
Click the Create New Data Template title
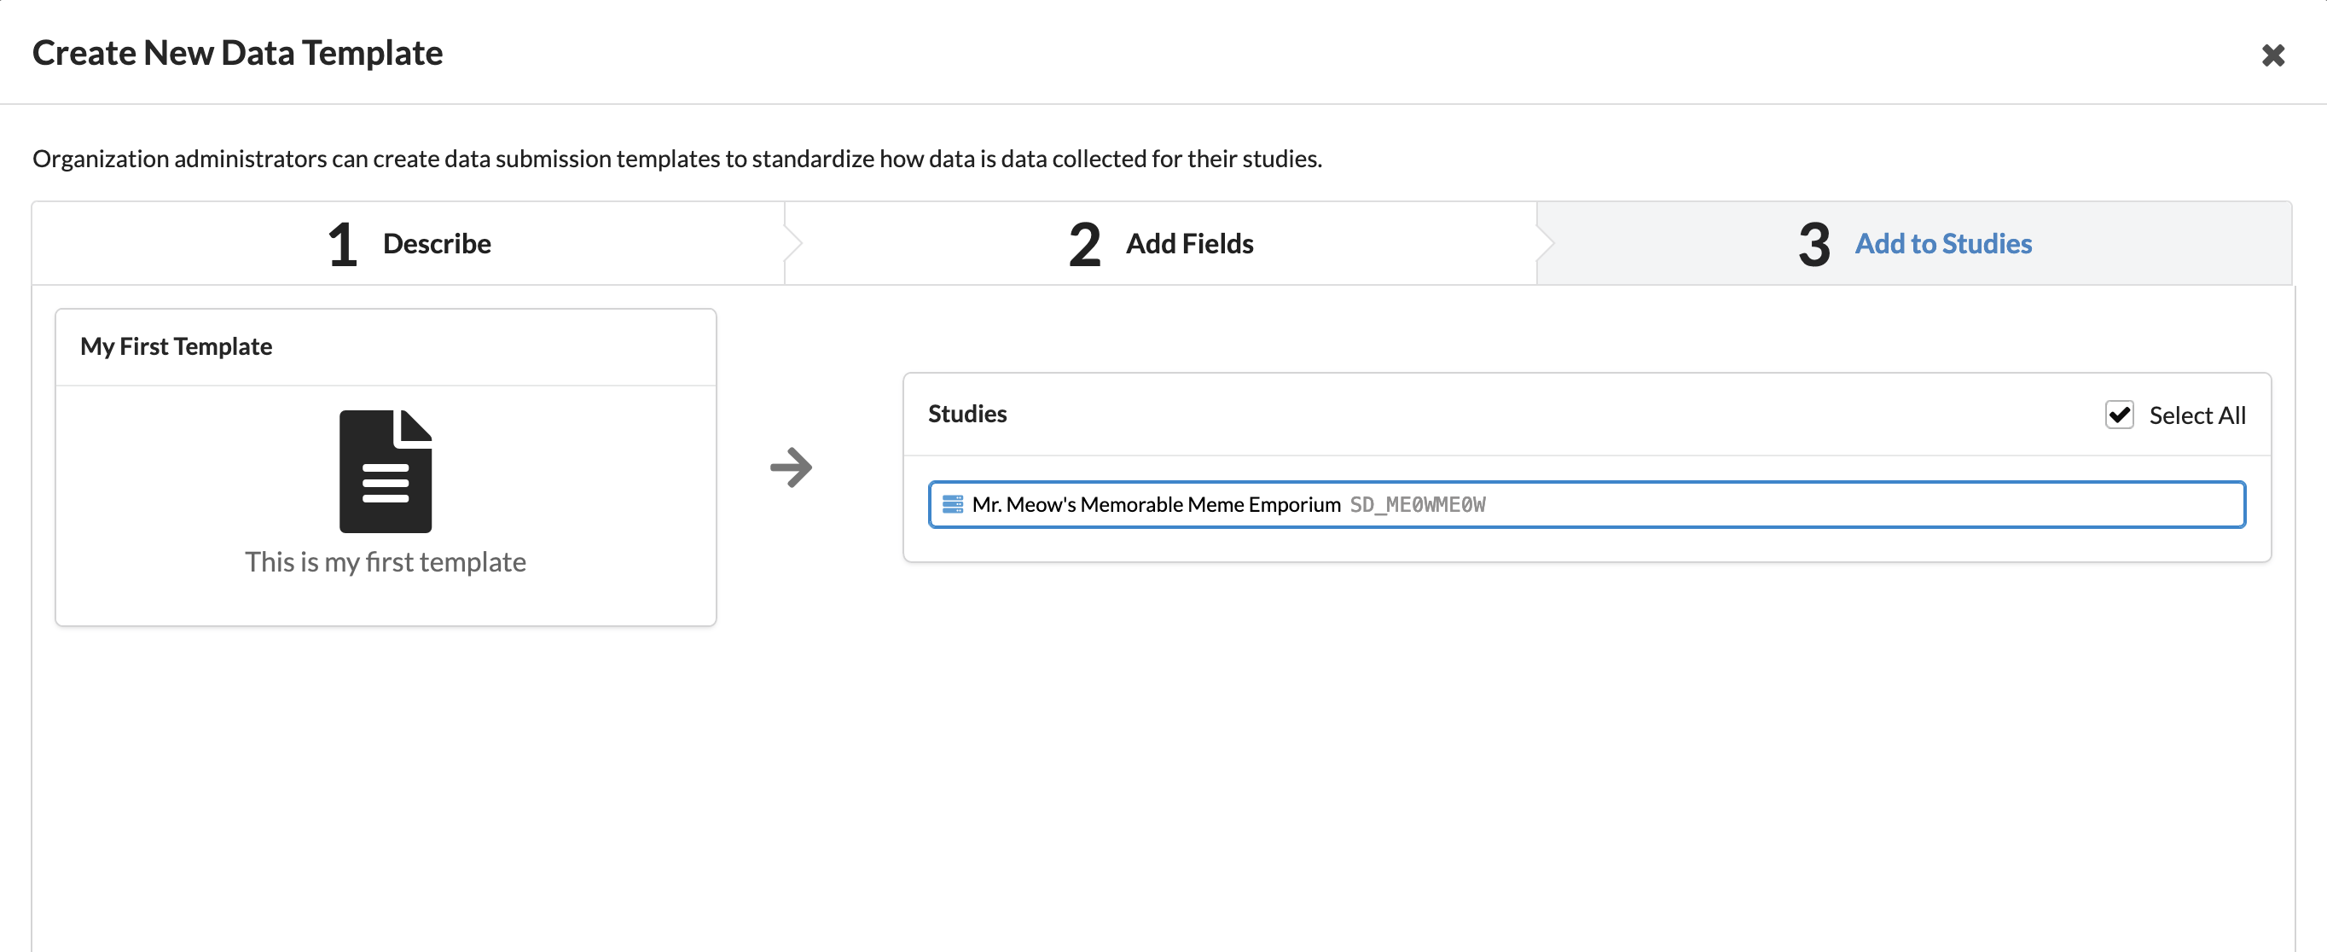tap(236, 52)
